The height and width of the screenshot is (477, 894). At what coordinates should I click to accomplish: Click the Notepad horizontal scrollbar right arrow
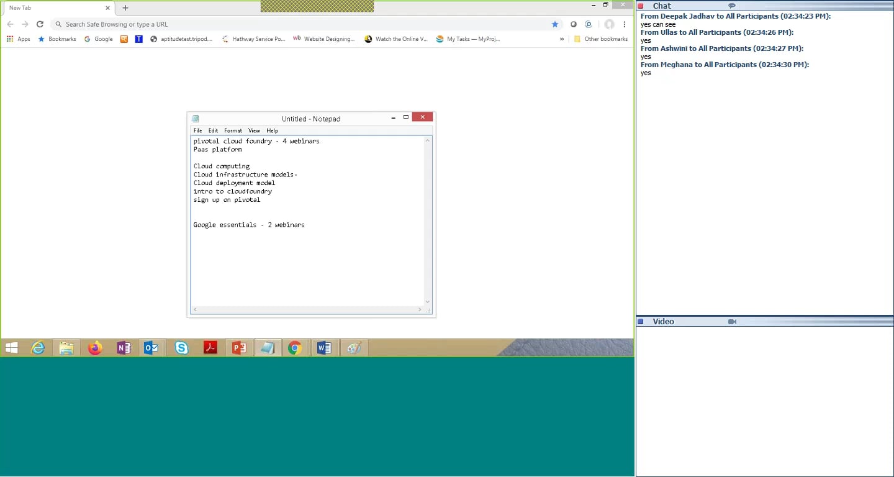click(420, 309)
